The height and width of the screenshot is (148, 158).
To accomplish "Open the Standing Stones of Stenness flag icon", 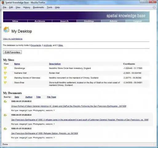I will coord(5,78).
